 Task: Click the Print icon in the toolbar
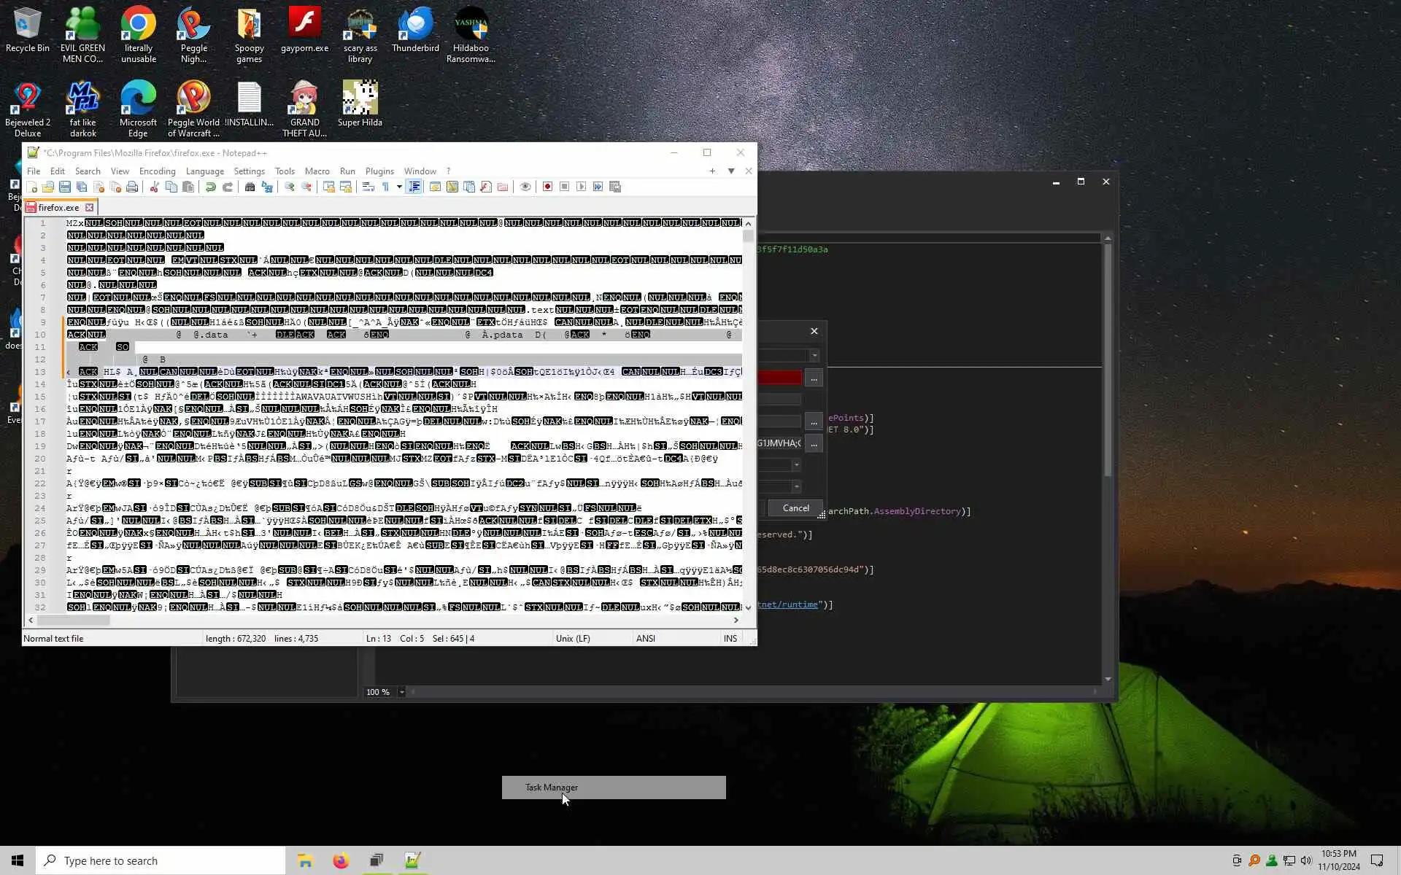click(x=132, y=187)
